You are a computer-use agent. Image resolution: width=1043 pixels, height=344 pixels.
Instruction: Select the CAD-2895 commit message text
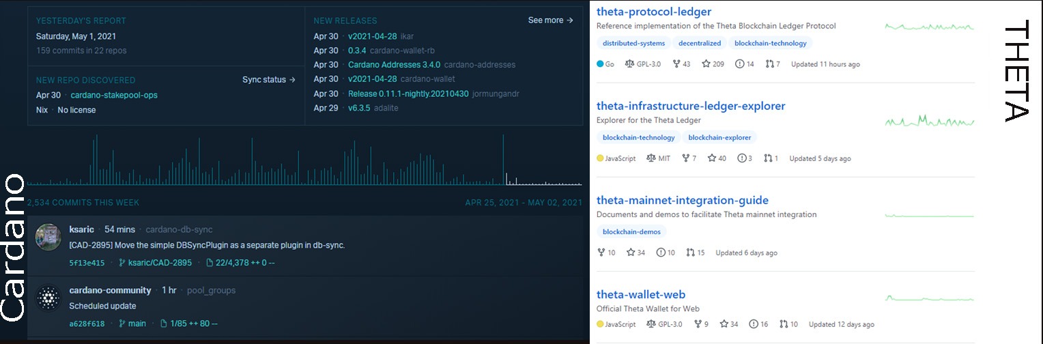(207, 245)
